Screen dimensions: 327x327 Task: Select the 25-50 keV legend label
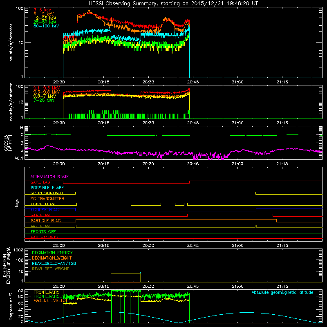[45, 22]
